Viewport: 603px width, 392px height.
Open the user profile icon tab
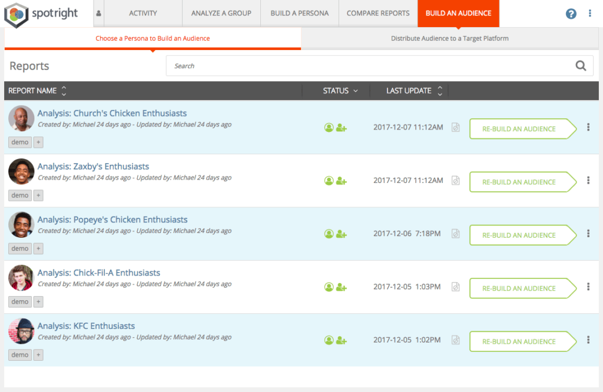98,14
